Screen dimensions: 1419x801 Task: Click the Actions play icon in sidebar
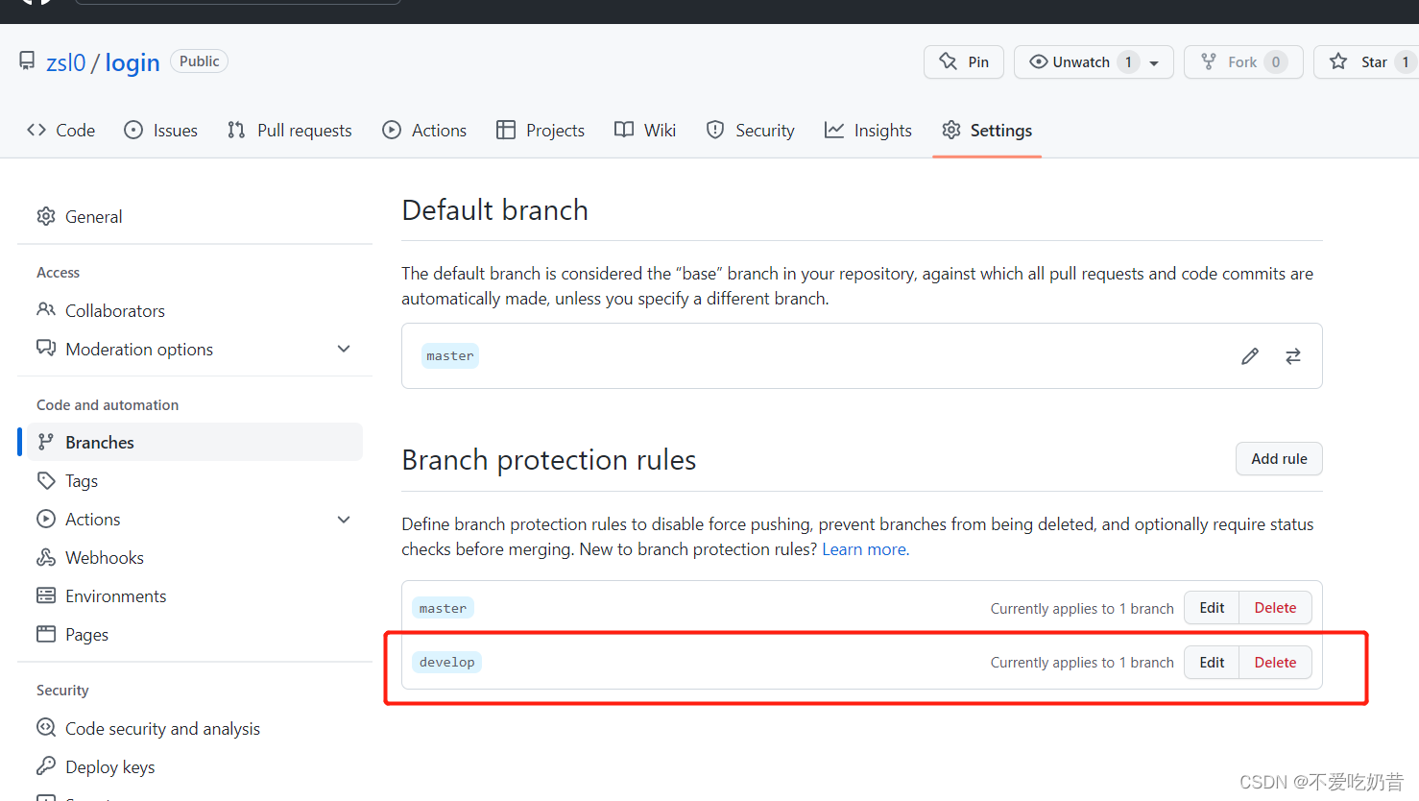tap(46, 519)
